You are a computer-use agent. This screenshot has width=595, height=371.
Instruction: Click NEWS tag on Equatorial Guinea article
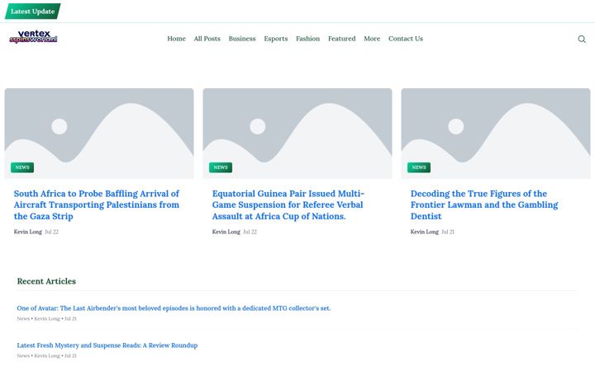point(221,167)
